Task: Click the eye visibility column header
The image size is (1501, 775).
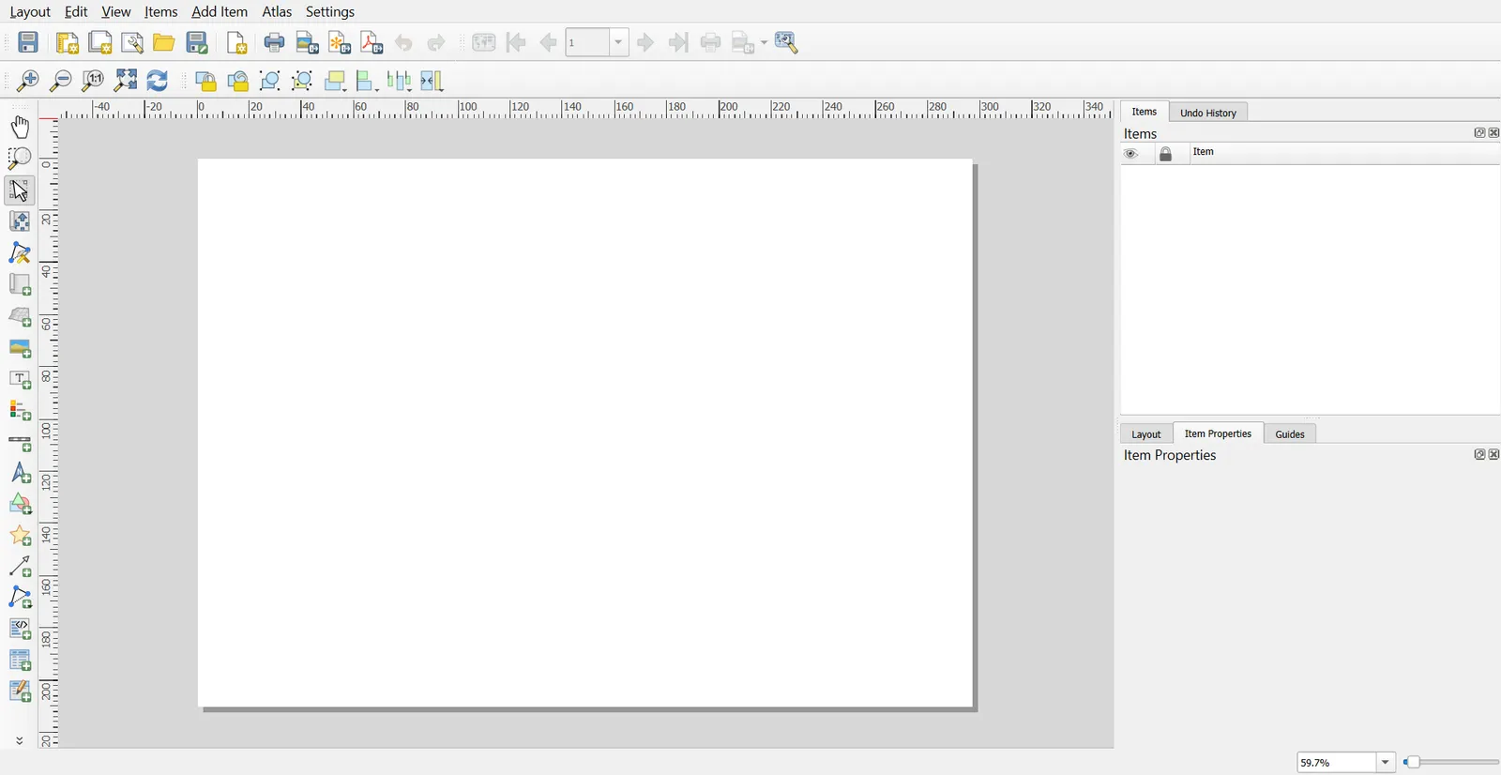Action: 1131,154
